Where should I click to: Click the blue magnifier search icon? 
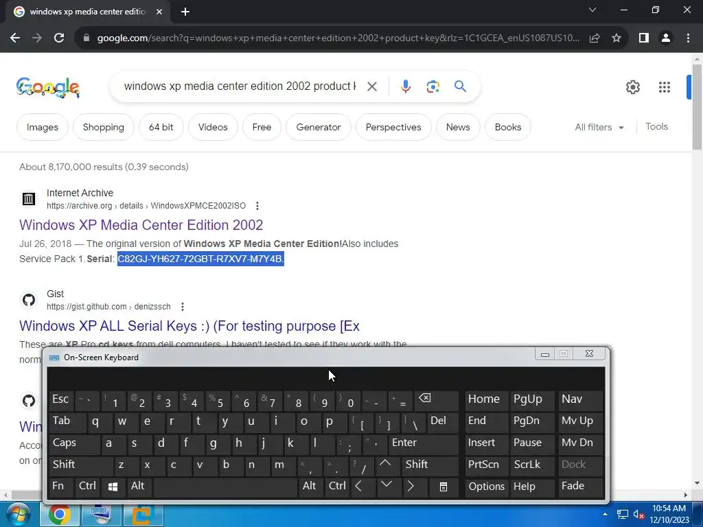click(x=460, y=86)
